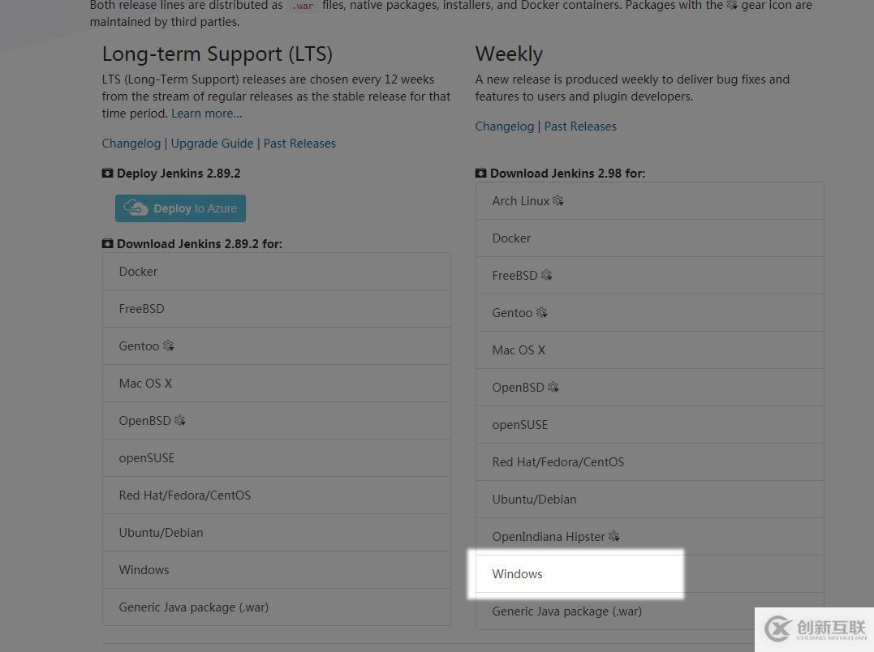Select Weekly Ubuntu/Debian download option
This screenshot has height=652, width=874.
click(534, 500)
